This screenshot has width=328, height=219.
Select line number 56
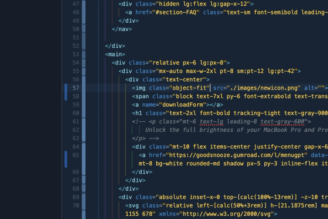[x=76, y=80]
